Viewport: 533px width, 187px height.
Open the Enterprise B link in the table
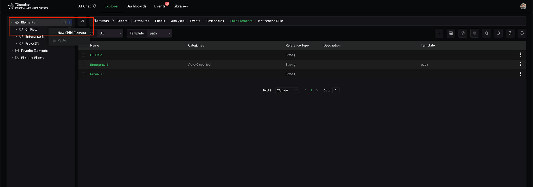point(99,65)
